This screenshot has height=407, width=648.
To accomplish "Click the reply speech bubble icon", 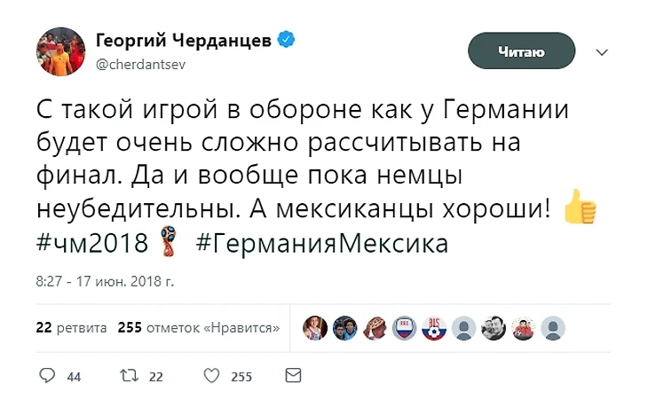I will [x=48, y=376].
